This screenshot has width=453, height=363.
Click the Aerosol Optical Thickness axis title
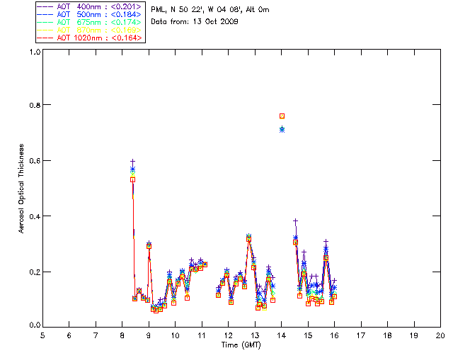coord(22,188)
